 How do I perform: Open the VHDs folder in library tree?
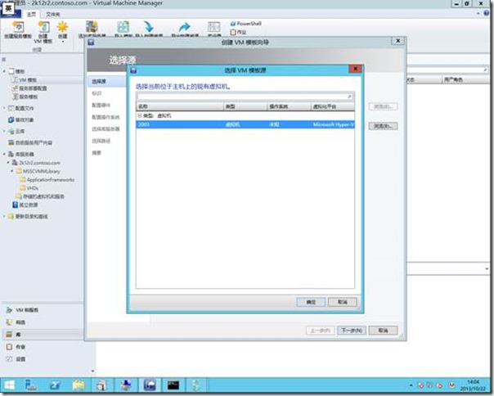[32, 188]
